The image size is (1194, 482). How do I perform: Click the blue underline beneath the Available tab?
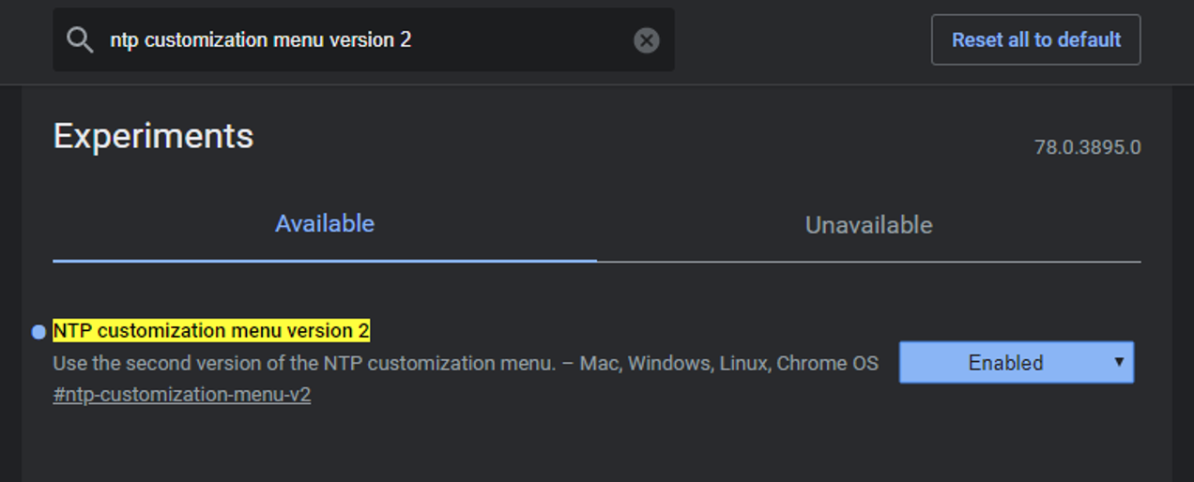tap(325, 260)
